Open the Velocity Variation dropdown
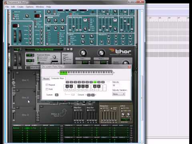This screenshot has width=192, height=144. 119,94
